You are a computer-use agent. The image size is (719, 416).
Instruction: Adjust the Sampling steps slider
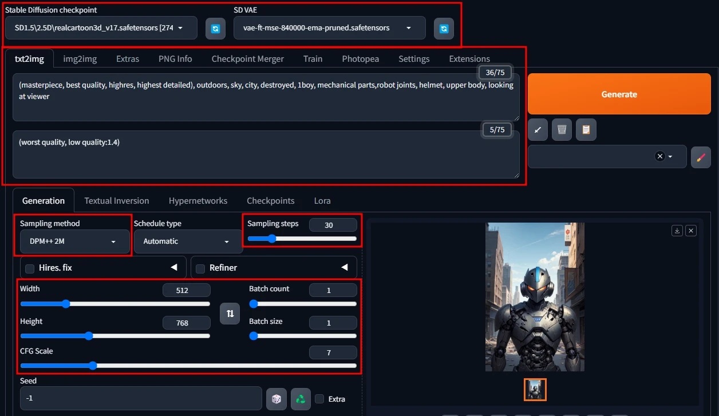click(x=302, y=239)
